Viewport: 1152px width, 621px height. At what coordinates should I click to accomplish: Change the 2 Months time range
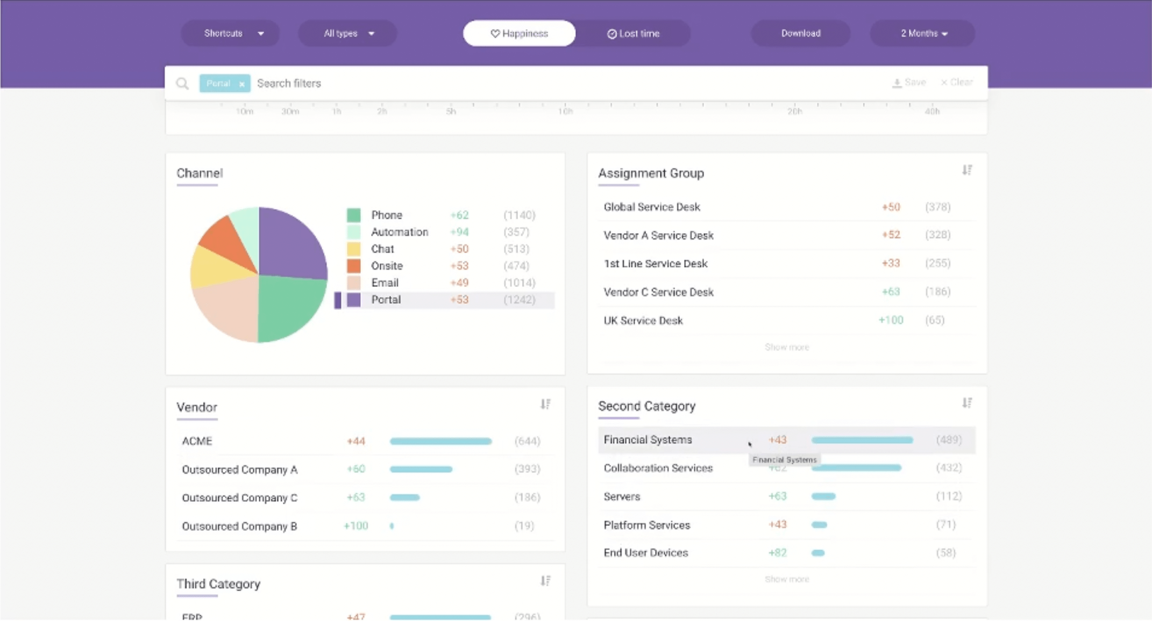pos(922,33)
